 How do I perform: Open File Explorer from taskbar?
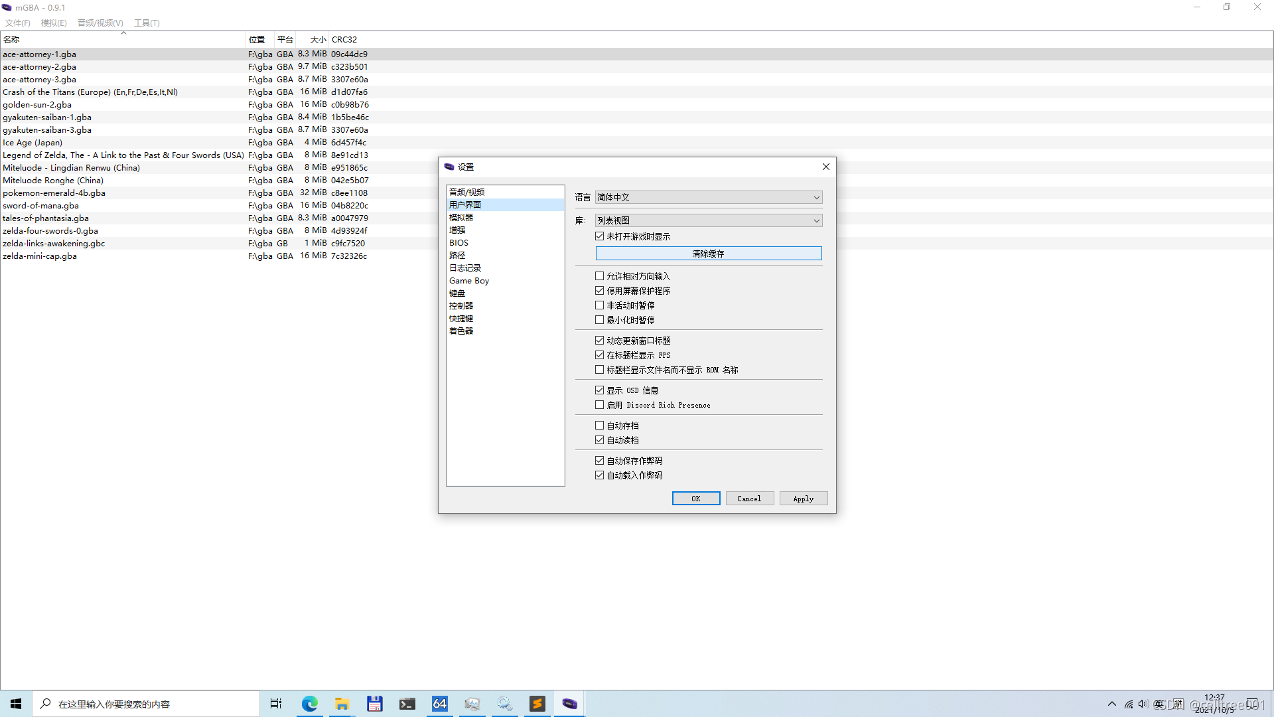342,704
